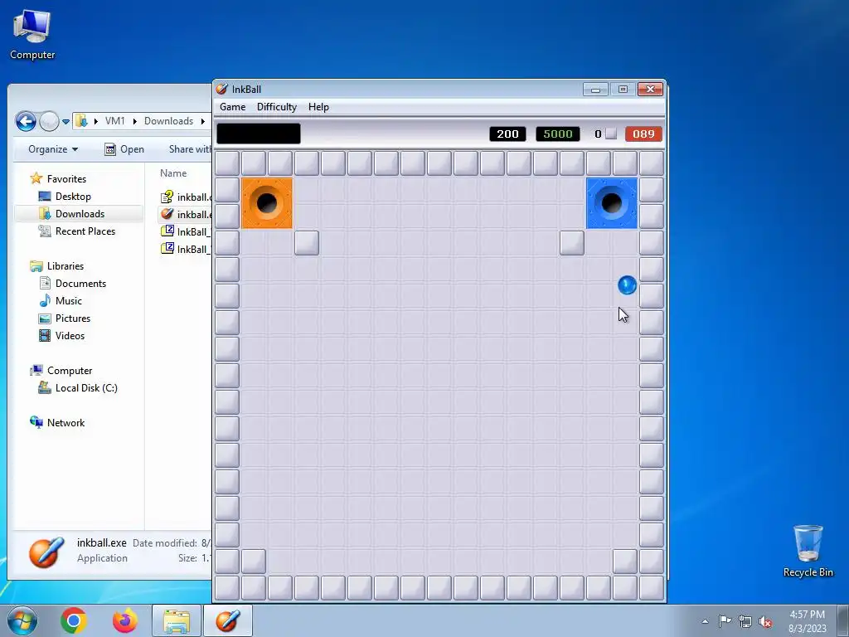This screenshot has height=637, width=849.
Task: Go back in the Explorer window
Action: 26,121
